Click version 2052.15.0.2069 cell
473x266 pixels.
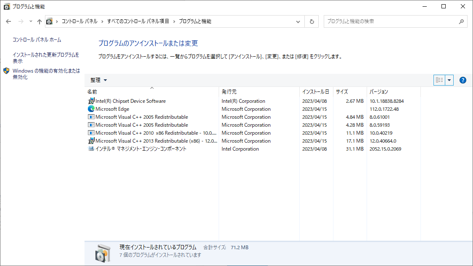385,149
